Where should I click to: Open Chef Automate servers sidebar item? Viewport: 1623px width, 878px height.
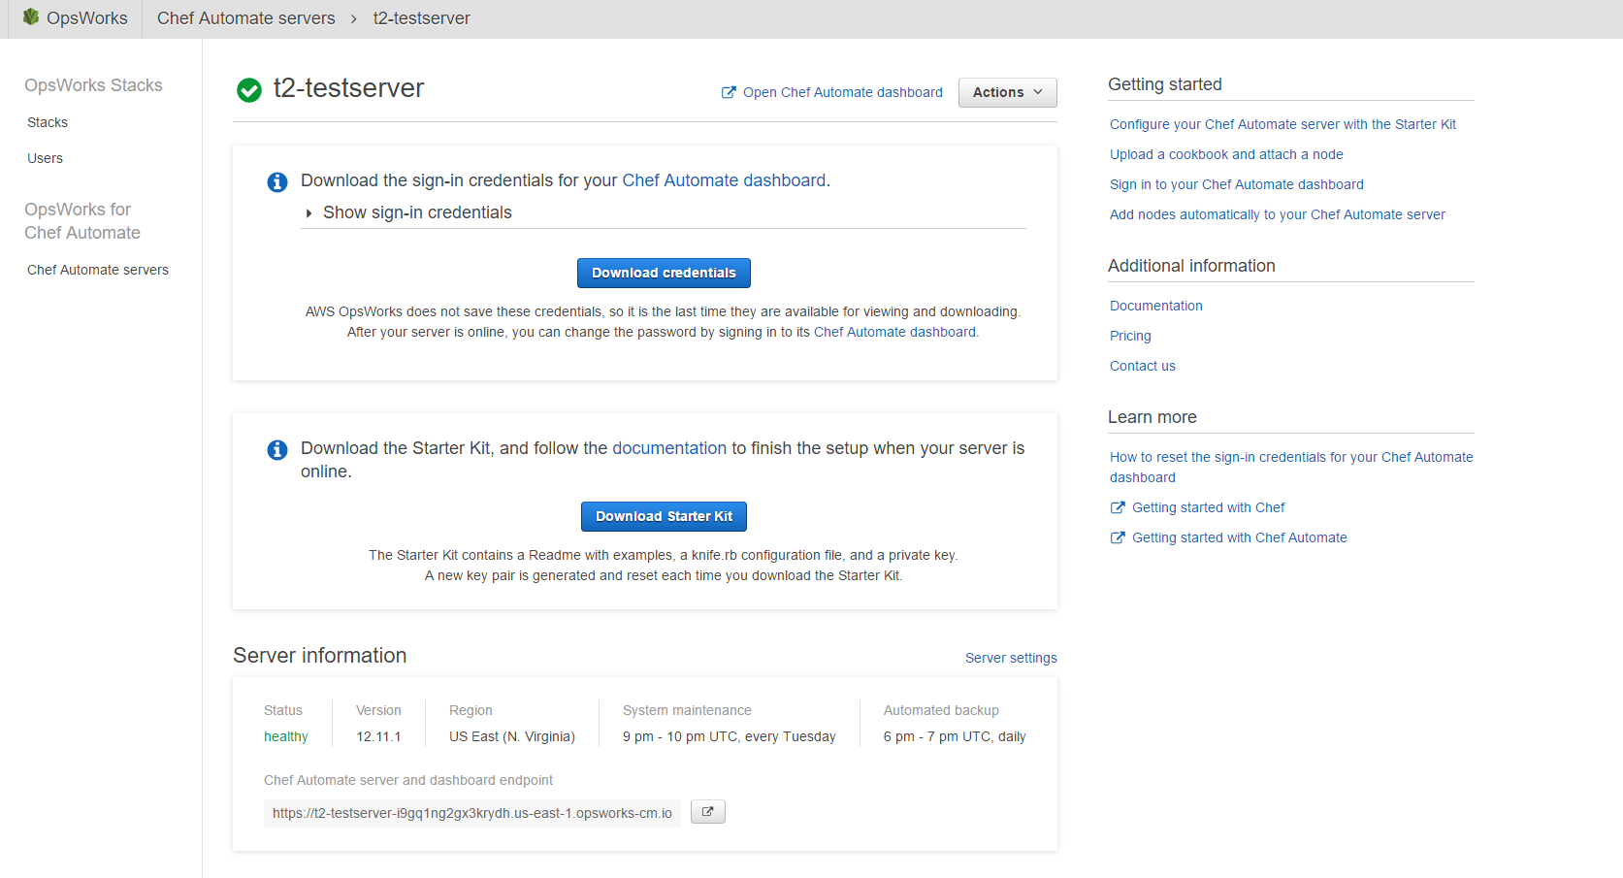pos(98,270)
